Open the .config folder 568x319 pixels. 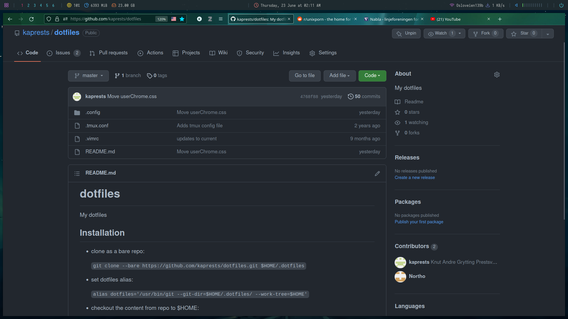(93, 113)
